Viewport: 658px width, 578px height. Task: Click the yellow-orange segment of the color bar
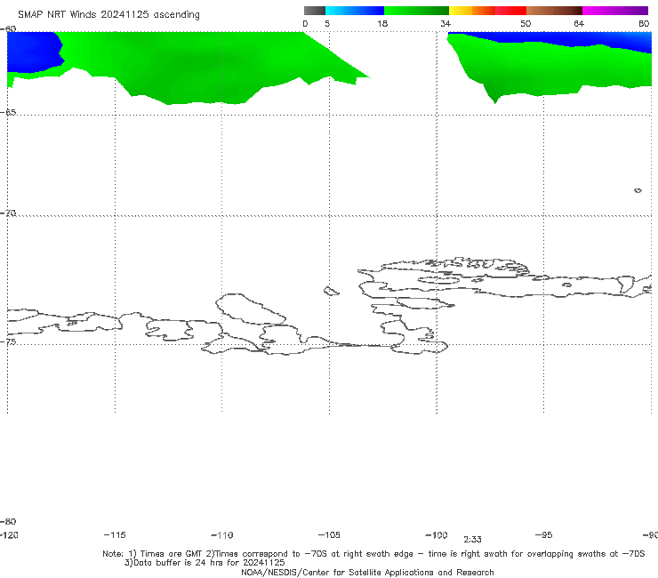471,11
